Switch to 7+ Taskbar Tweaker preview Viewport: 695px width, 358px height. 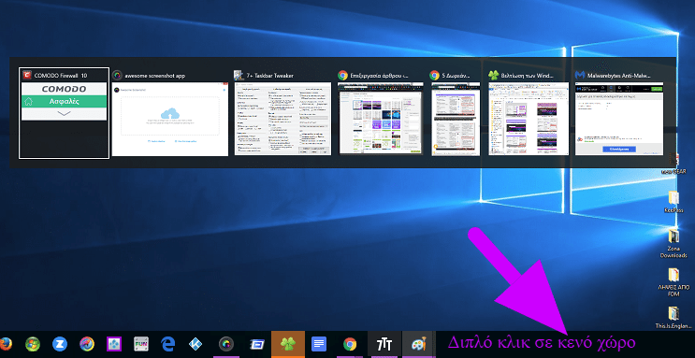(282, 112)
